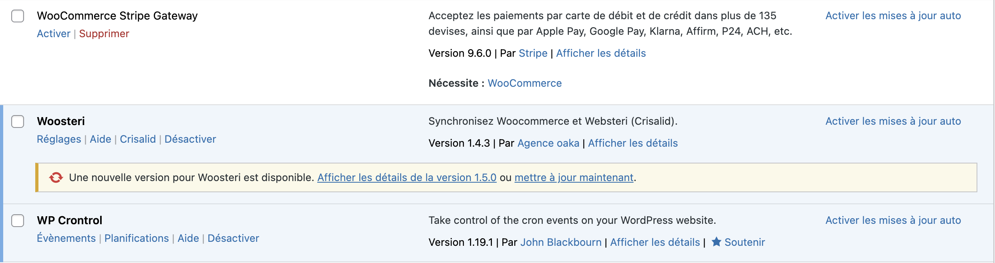The image size is (995, 263).
Task: View details of Woosteri version 1.5.0
Action: pyautogui.click(x=407, y=177)
